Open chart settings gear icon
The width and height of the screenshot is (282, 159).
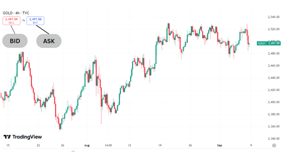point(274,146)
